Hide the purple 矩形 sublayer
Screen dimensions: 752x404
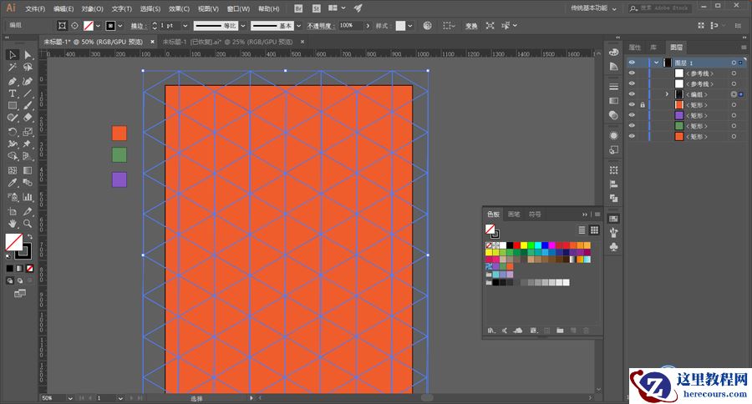point(633,115)
